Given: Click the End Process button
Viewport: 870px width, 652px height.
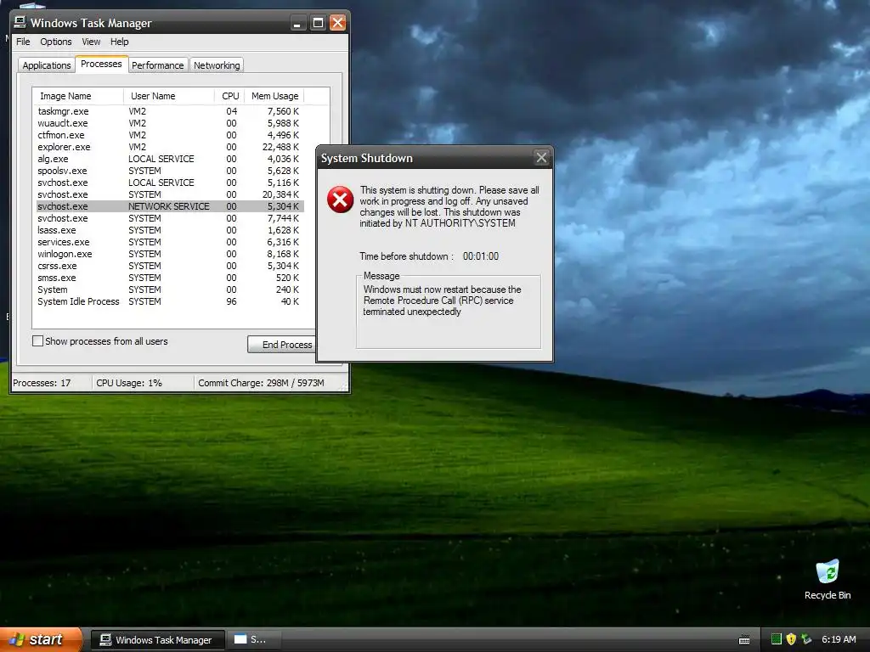Looking at the screenshot, I should pyautogui.click(x=282, y=345).
